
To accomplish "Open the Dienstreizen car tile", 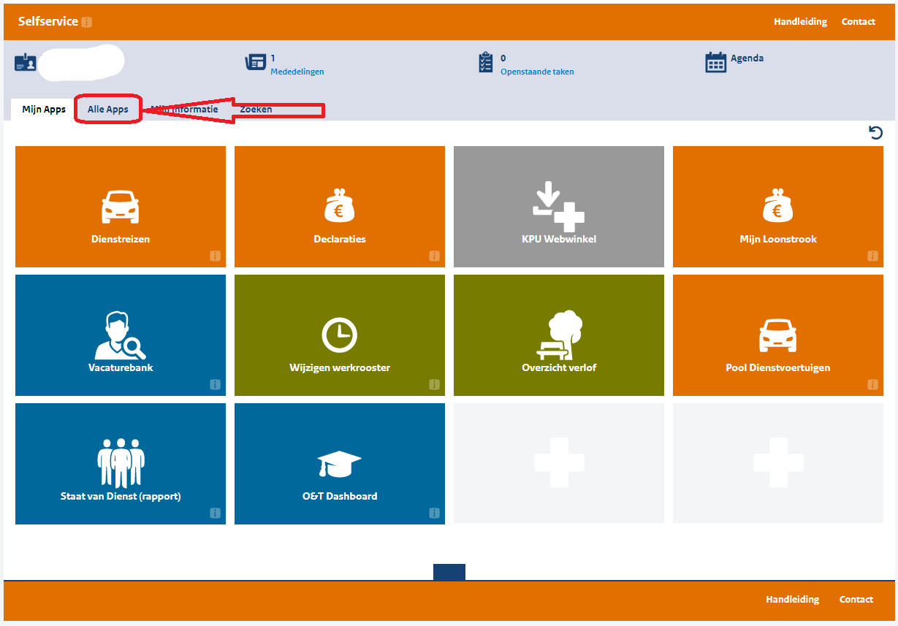I will coord(120,207).
